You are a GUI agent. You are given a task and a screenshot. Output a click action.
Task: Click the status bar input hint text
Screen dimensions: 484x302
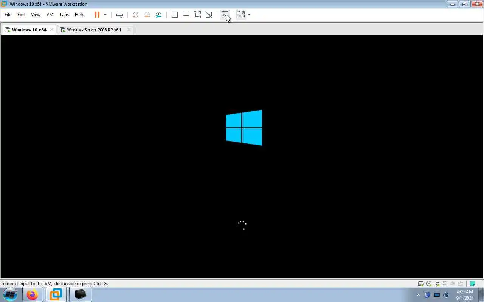(x=54, y=284)
